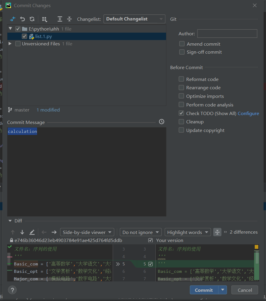This screenshot has height=301, width=266.
Task: Click the more diff toolbar actions chevron
Action: coord(225,232)
